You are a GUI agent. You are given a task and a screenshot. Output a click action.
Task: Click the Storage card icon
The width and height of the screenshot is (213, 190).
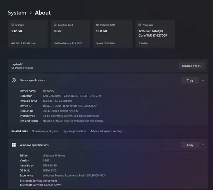pos(13,25)
